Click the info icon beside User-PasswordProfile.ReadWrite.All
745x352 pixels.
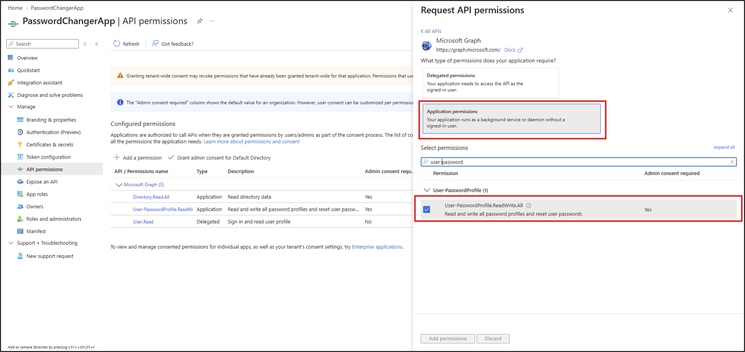pyautogui.click(x=529, y=206)
